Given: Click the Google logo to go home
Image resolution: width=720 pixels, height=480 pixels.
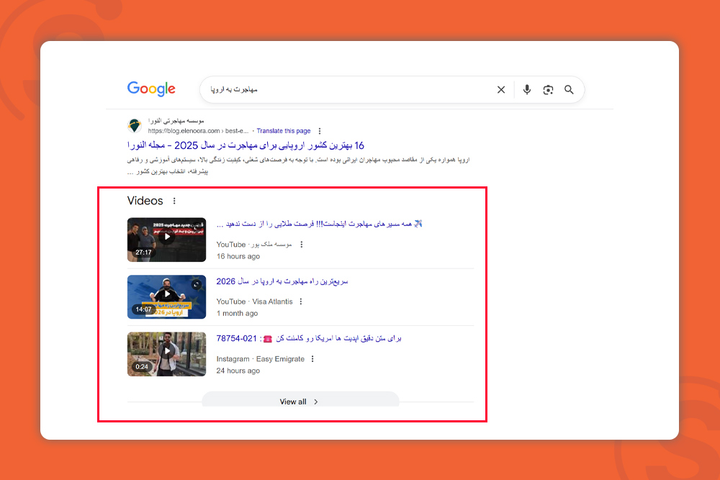Looking at the screenshot, I should (150, 89).
